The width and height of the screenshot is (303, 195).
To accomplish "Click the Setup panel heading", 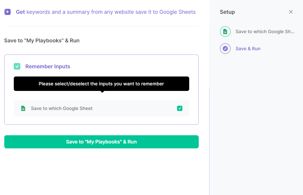I will pyautogui.click(x=227, y=12).
